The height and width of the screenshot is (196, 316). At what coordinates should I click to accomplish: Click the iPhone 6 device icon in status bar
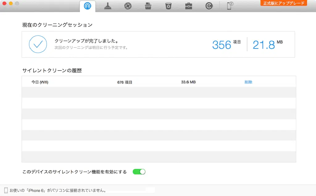[x=6, y=190]
